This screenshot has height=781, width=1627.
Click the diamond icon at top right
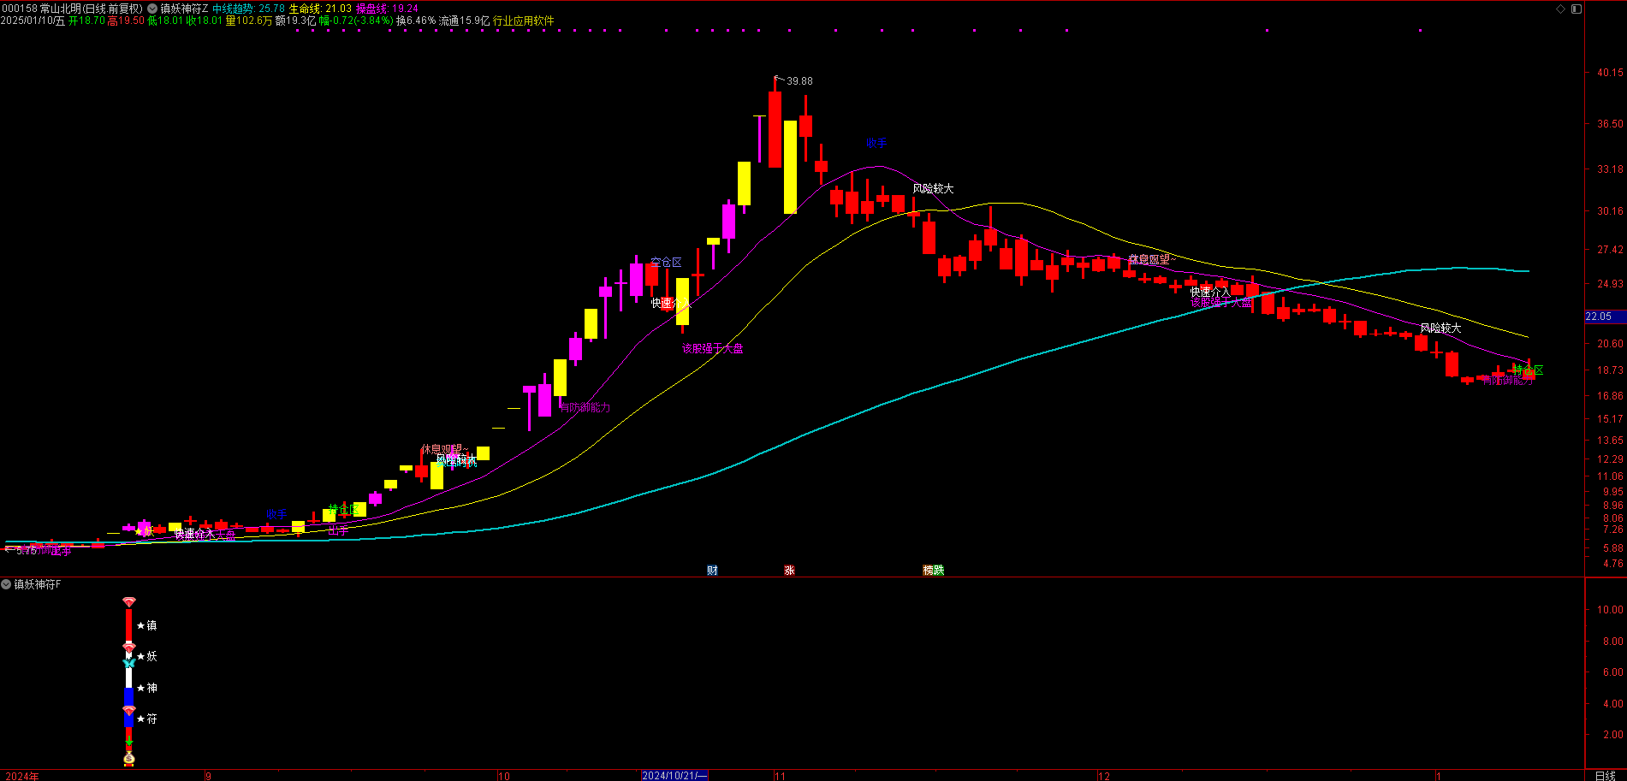[x=1560, y=9]
